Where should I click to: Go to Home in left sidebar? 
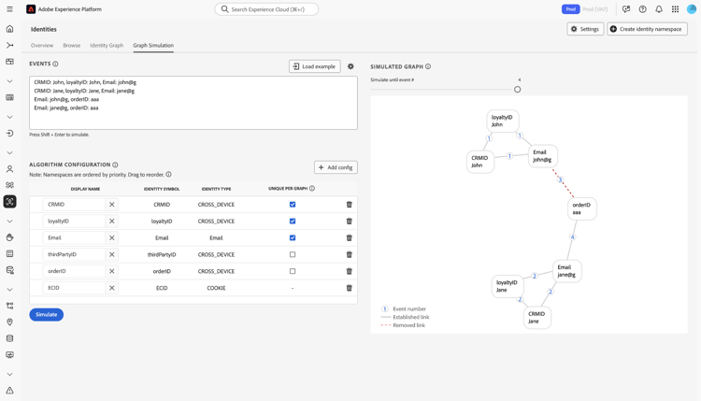tap(10, 29)
